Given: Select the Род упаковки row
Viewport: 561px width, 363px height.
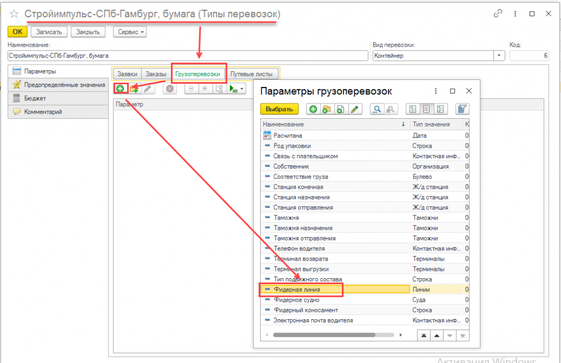Looking at the screenshot, I should [364, 146].
